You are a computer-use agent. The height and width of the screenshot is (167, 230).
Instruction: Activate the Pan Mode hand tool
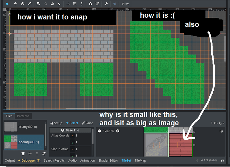pos(52,4)
